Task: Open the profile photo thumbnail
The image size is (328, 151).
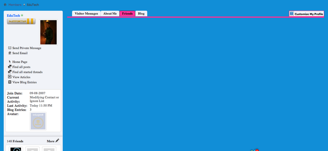Action: pyautogui.click(x=48, y=32)
